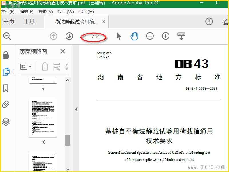The height and width of the screenshot is (172, 229).
Task: Open the 帮助(H) menu
Action: tap(86, 12)
